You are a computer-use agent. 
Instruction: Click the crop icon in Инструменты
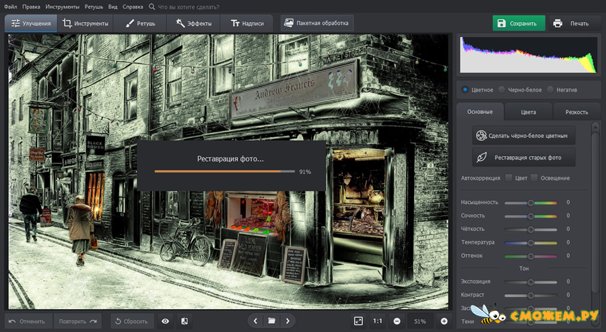click(x=67, y=23)
